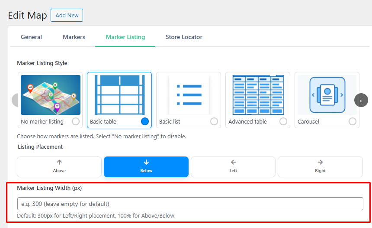Image resolution: width=372 pixels, height=228 pixels.
Task: Select the Basic list radio button
Action: 214,121
